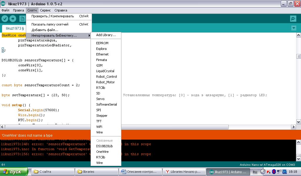
Task: Select Проверить / Компилировать menu entry
Action: coord(53,16)
